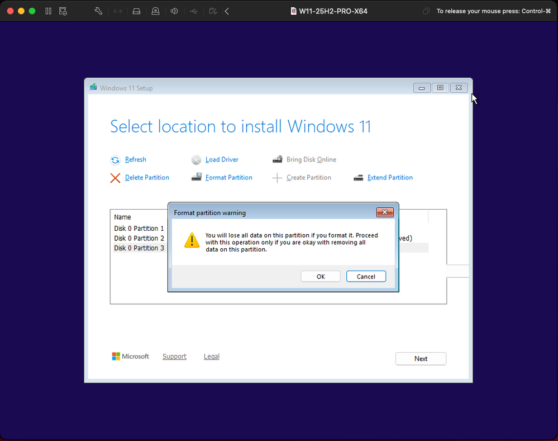Image resolution: width=558 pixels, height=441 pixels.
Task: Click the Format Partition drive icon
Action: 197,177
